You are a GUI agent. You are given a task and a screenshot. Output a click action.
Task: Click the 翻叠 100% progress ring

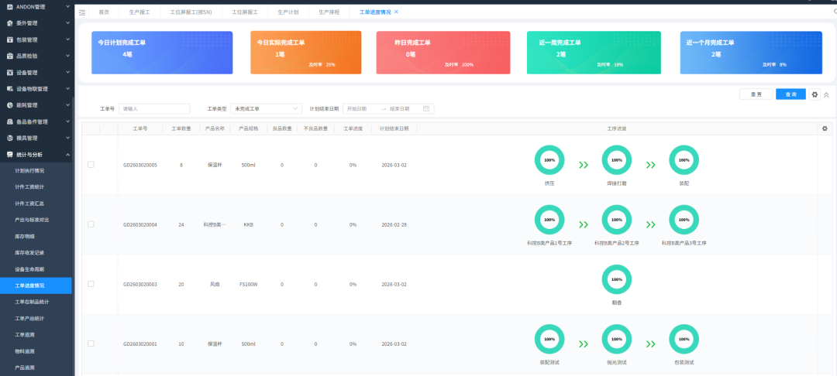617,279
